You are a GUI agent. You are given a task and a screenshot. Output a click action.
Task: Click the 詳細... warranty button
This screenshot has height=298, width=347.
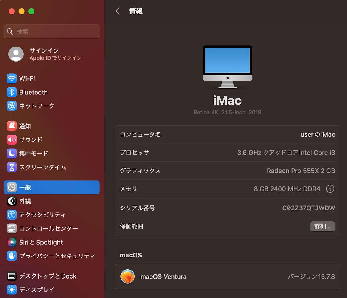323,226
